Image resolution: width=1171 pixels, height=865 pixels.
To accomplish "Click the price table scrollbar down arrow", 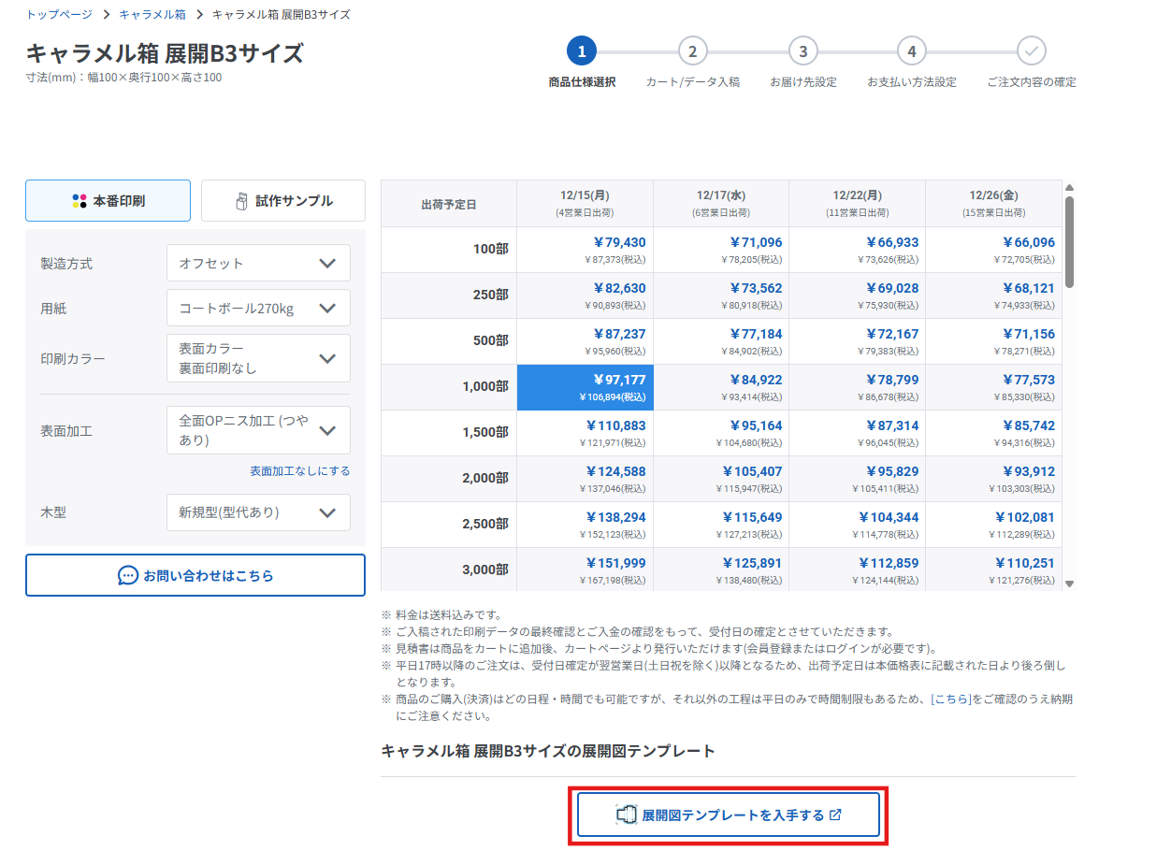I will [1070, 584].
